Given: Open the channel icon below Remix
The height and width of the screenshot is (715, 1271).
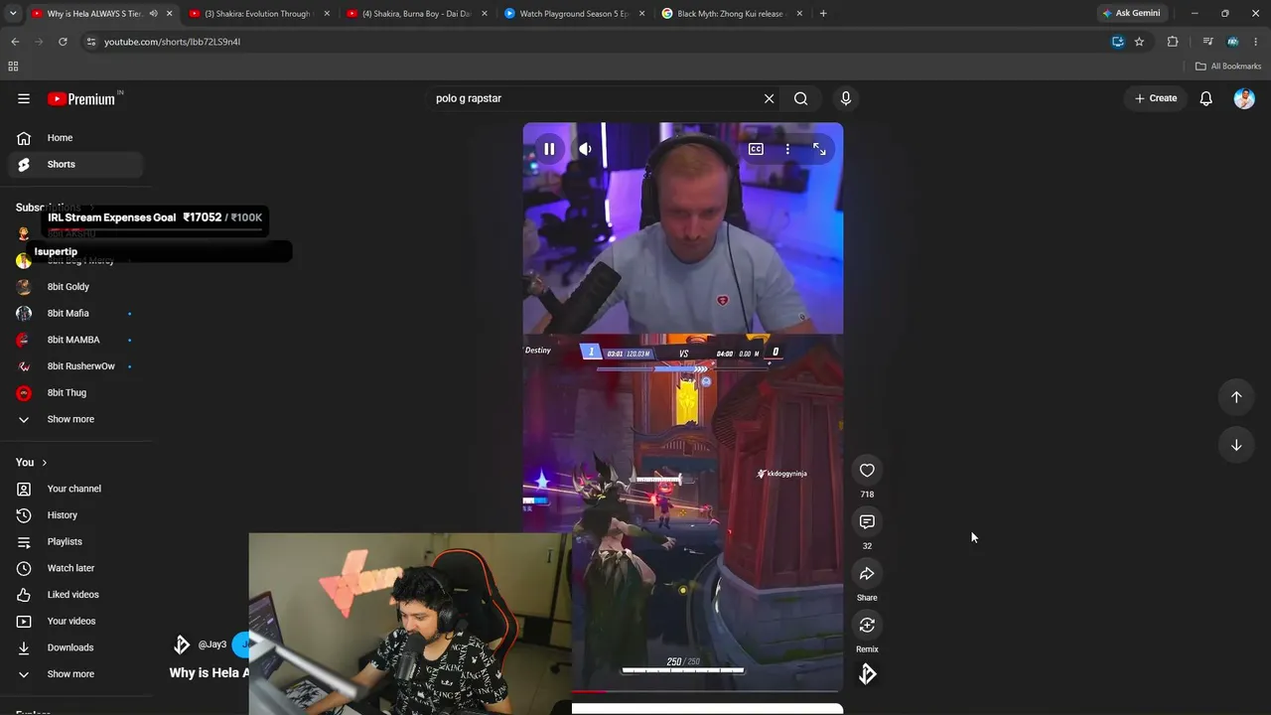Looking at the screenshot, I should pyautogui.click(x=867, y=675).
